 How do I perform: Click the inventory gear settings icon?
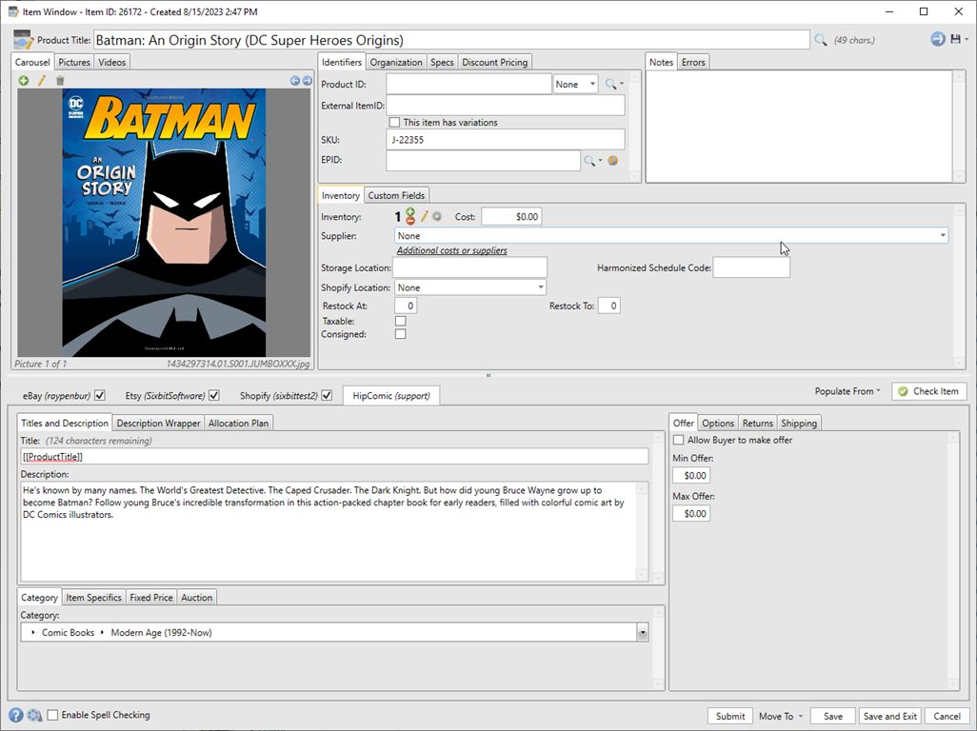(x=437, y=216)
